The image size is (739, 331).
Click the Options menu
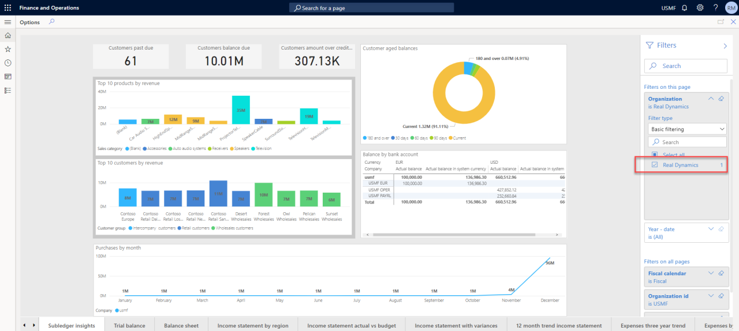click(x=30, y=22)
